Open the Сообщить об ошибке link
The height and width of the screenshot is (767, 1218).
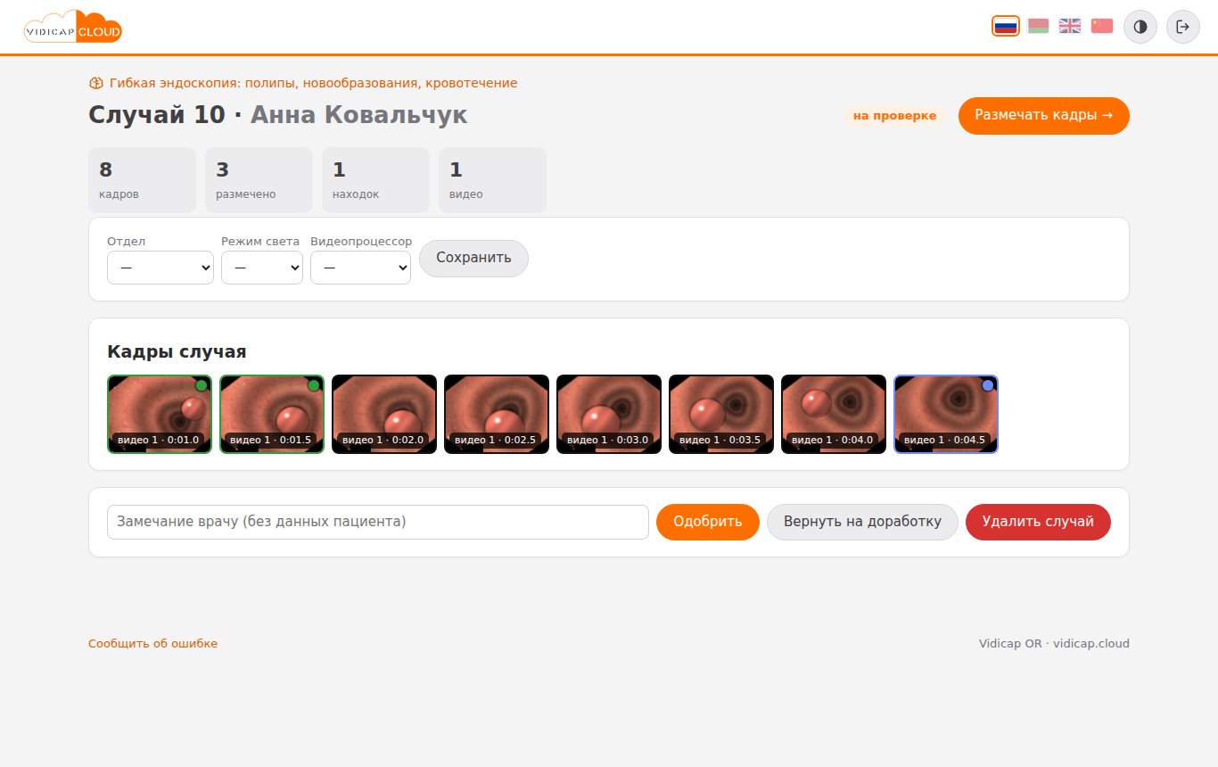click(x=152, y=644)
